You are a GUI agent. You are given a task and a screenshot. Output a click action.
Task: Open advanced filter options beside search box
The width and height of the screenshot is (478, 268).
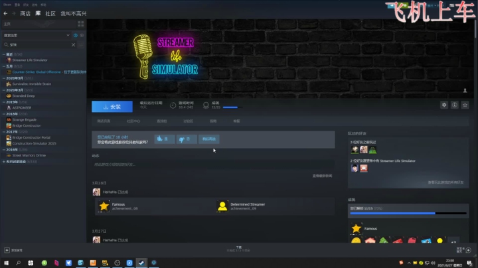81,44
